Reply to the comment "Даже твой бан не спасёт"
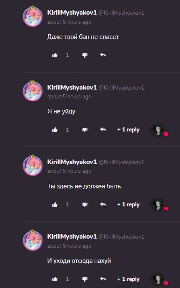The width and height of the screenshot is (180, 288). (103, 55)
